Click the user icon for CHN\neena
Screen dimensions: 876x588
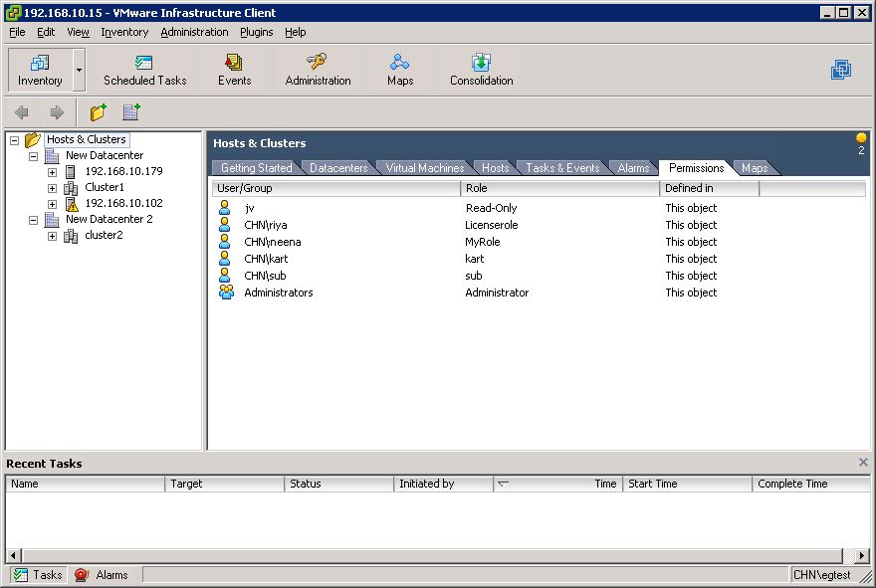click(225, 241)
